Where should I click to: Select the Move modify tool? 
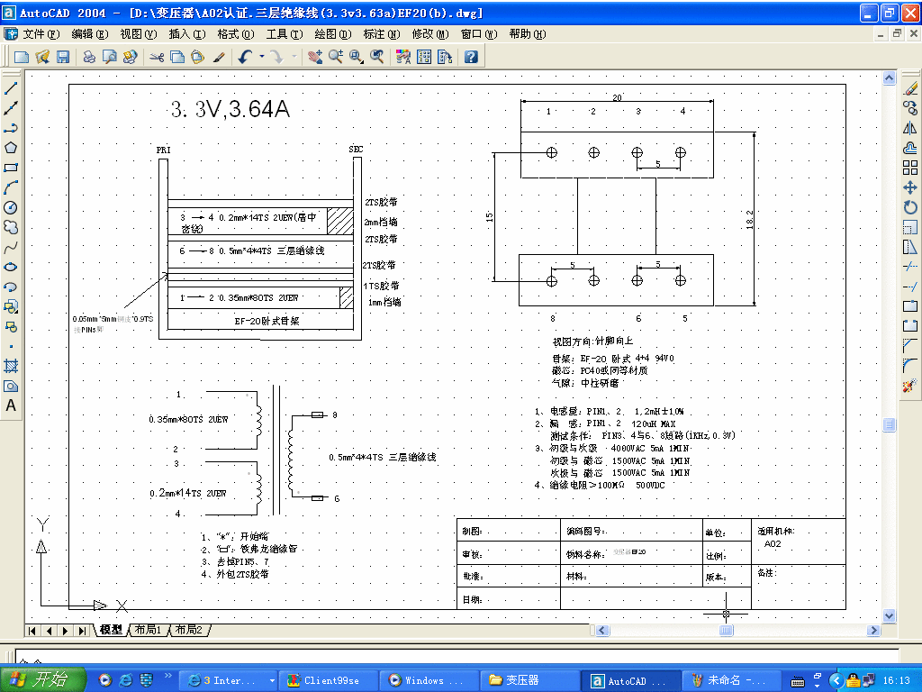pyautogui.click(x=910, y=187)
